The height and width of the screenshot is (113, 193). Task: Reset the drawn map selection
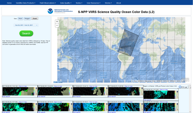click(35, 19)
